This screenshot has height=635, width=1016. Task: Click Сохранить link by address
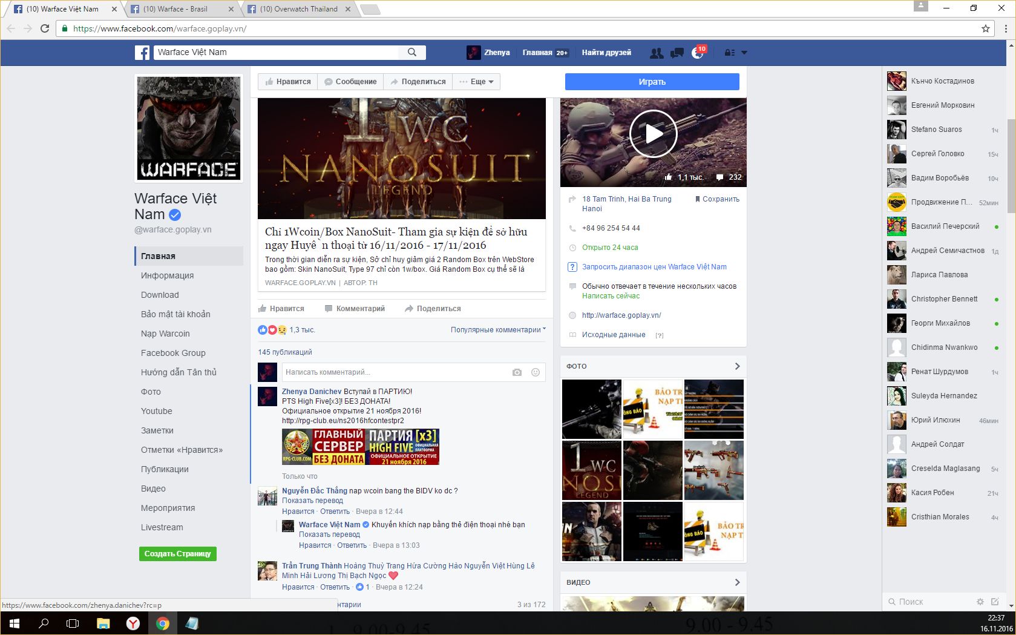(x=717, y=199)
